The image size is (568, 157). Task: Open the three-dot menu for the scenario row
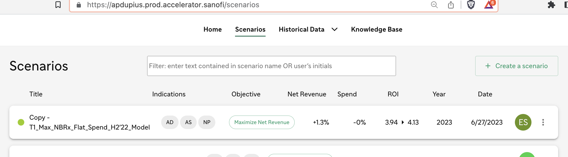tap(543, 122)
